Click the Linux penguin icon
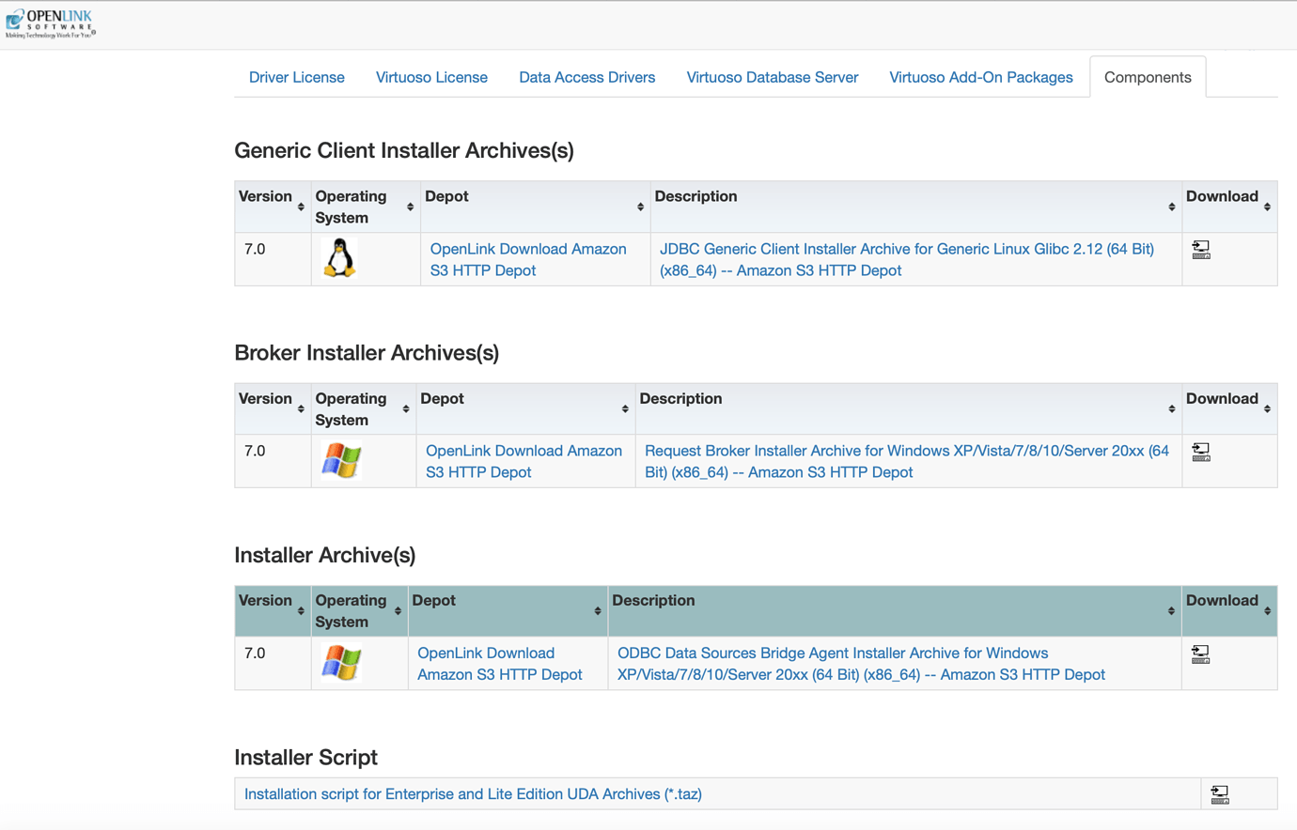The height and width of the screenshot is (830, 1297). tap(339, 258)
